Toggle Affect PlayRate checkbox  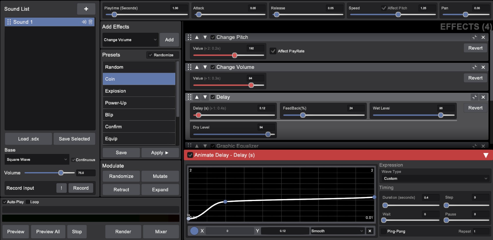273,51
